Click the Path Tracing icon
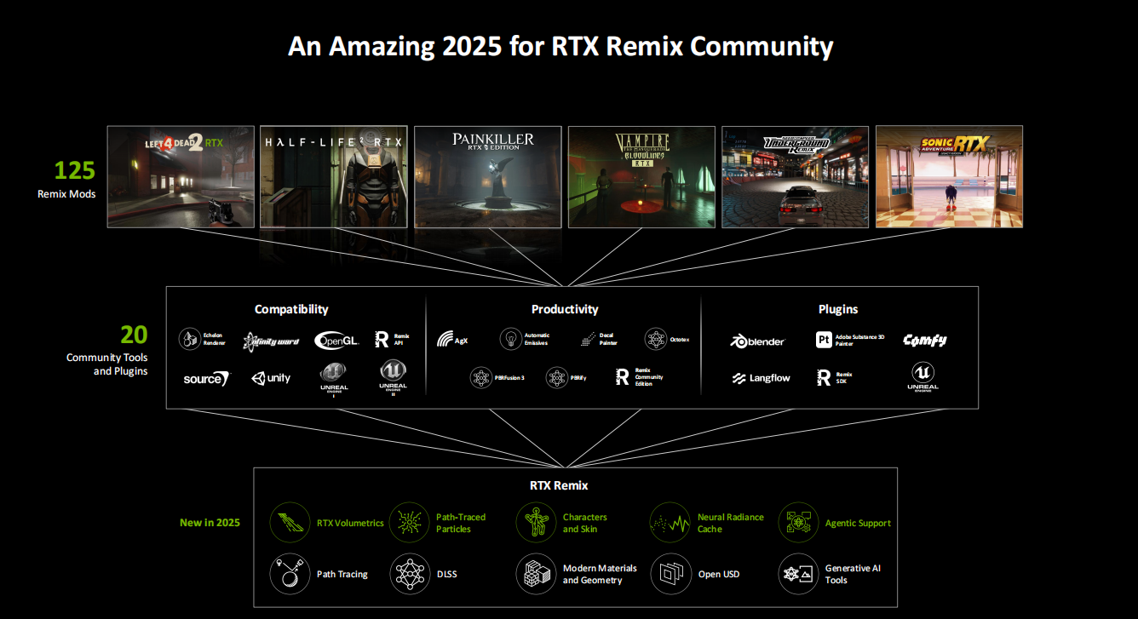Screen dimensions: 1138x619 point(290,574)
